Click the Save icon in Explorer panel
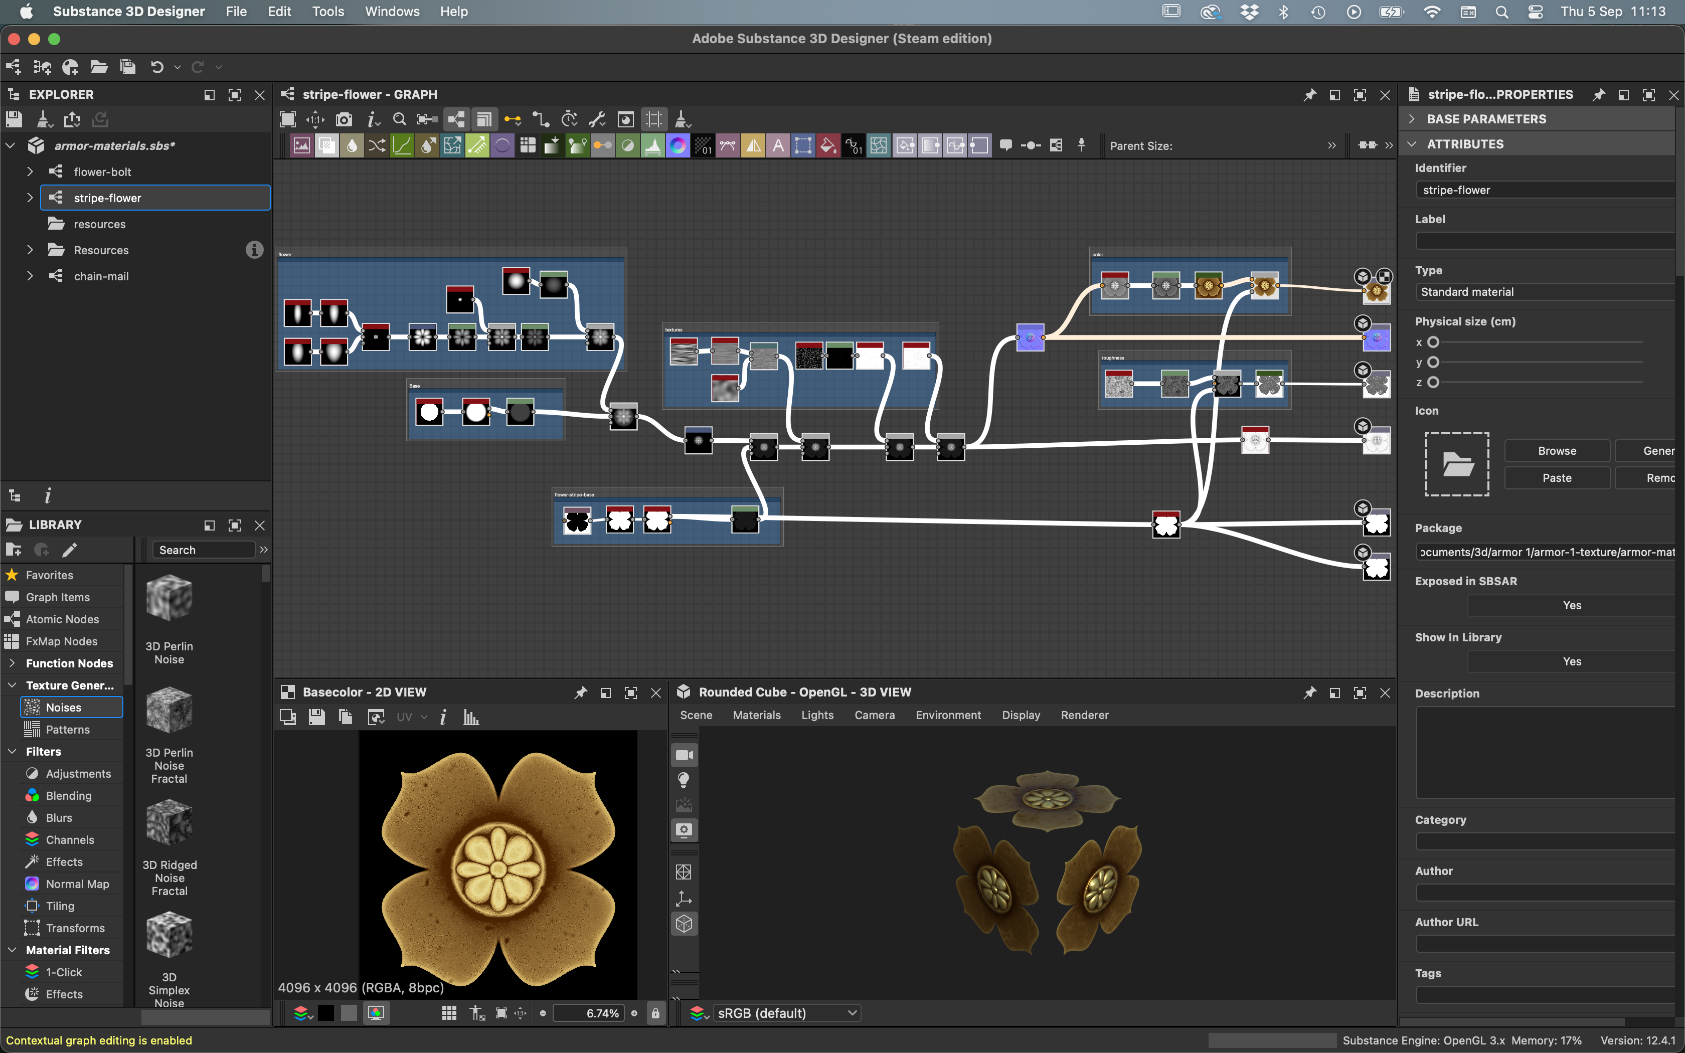The image size is (1685, 1053). click(x=14, y=120)
